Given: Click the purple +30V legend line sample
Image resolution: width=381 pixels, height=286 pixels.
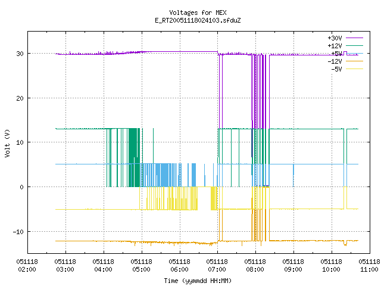Looking at the screenshot, I should [354, 38].
